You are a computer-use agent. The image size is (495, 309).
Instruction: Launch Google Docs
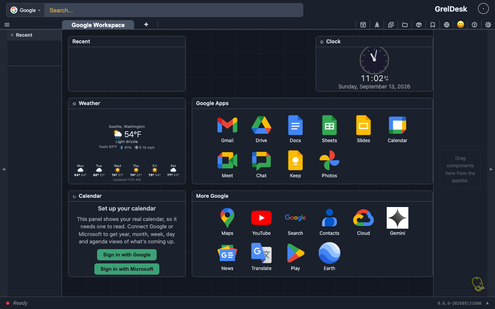pyautogui.click(x=295, y=129)
